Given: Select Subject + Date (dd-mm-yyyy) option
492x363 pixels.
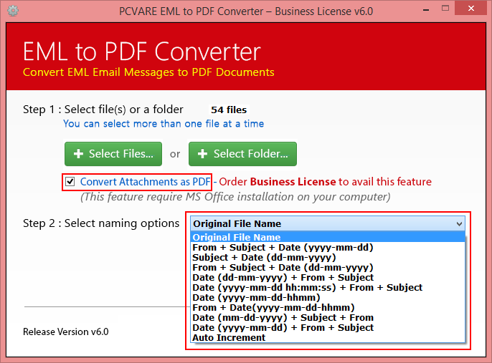Looking at the screenshot, I should (x=328, y=258).
